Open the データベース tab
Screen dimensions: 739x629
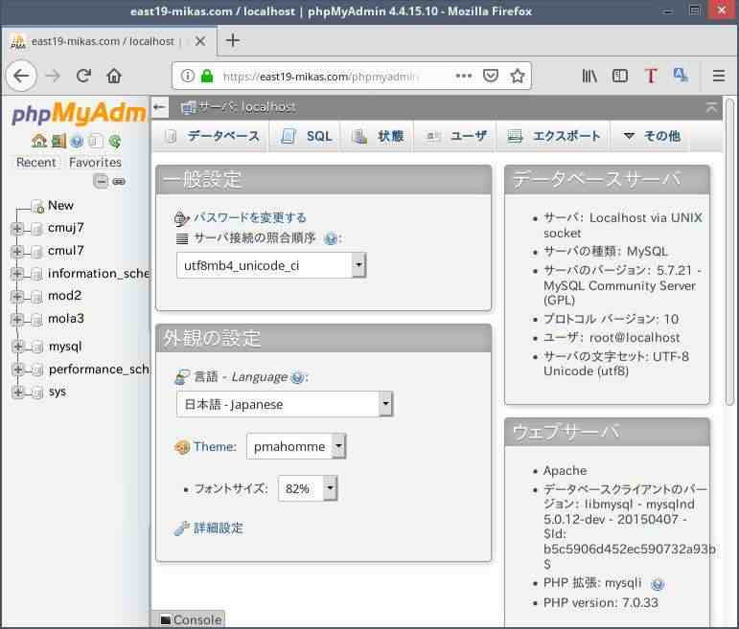pyautogui.click(x=213, y=136)
